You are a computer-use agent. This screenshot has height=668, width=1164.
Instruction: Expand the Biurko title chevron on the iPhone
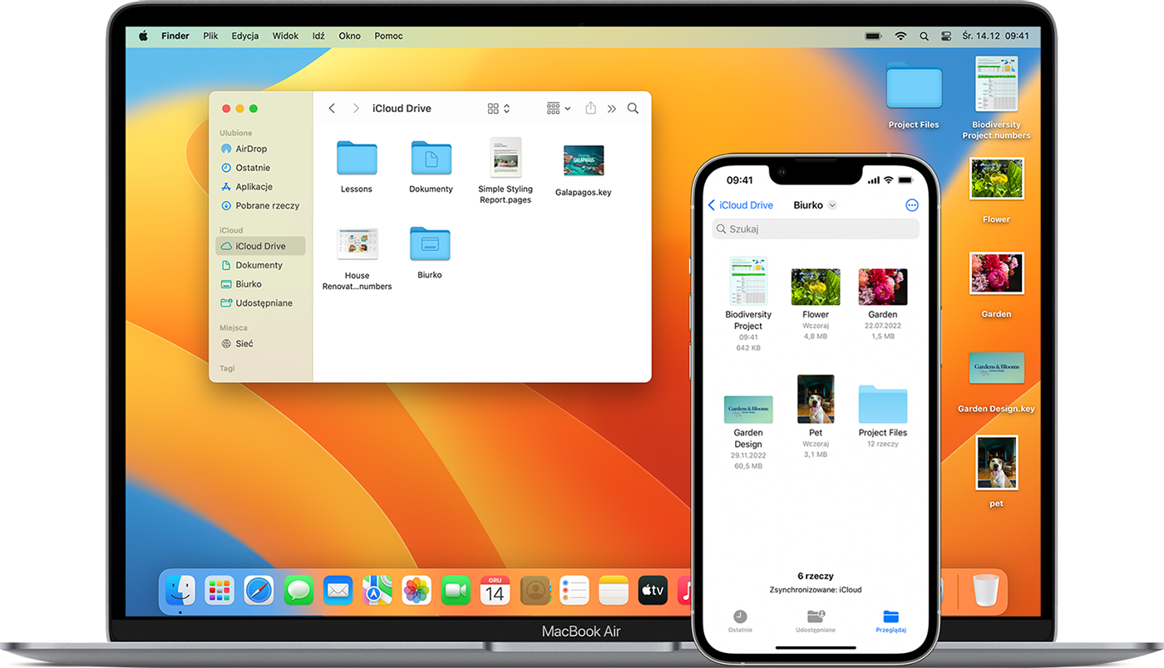[832, 205]
